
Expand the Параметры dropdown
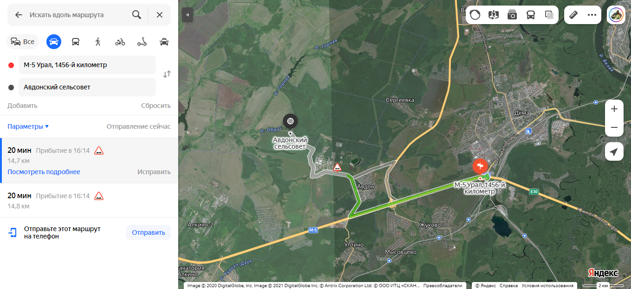click(28, 126)
